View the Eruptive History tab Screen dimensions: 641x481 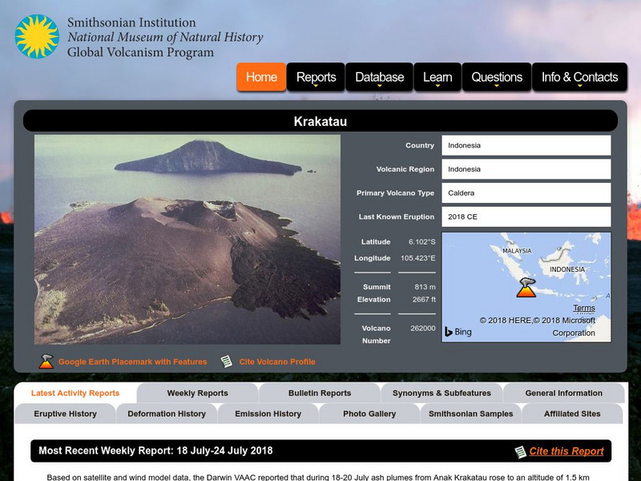click(66, 414)
